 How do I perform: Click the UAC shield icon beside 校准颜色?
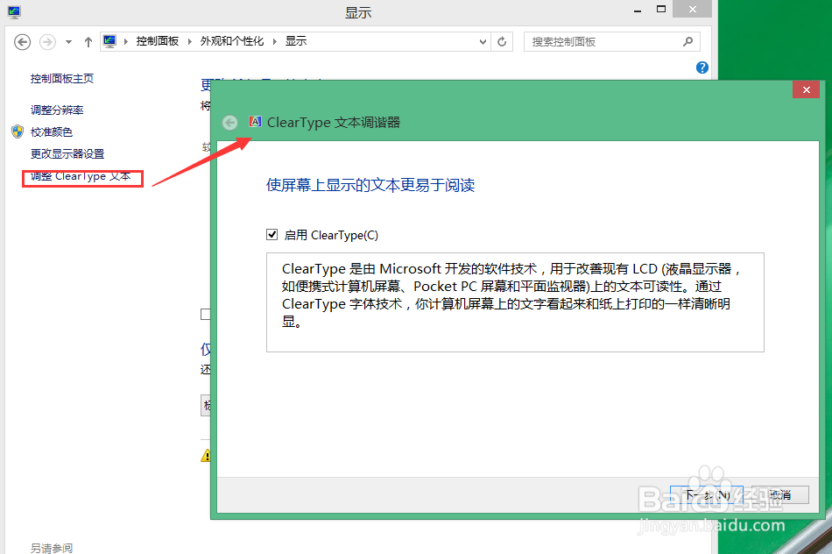17,131
